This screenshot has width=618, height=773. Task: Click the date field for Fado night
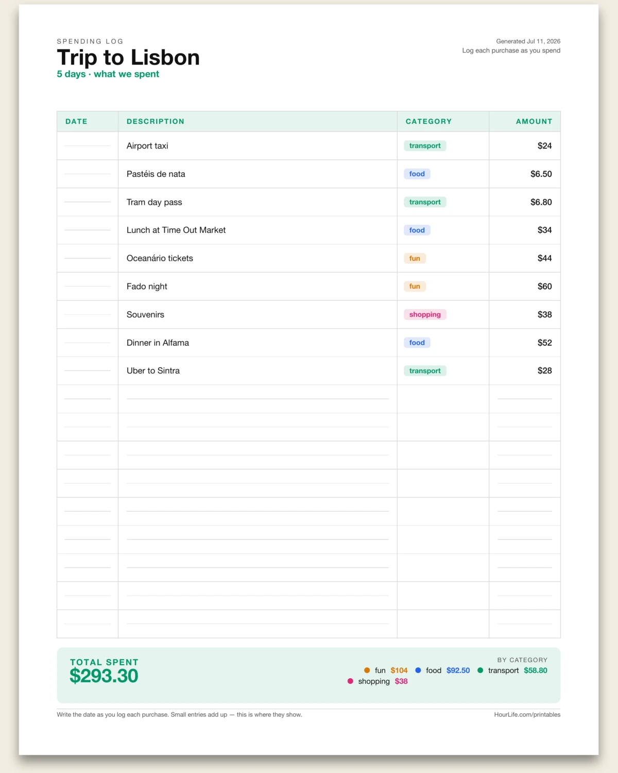[88, 287]
